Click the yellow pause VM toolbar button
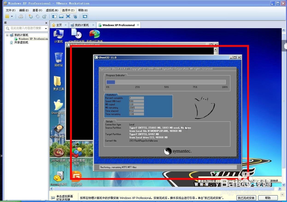 click(7, 16)
